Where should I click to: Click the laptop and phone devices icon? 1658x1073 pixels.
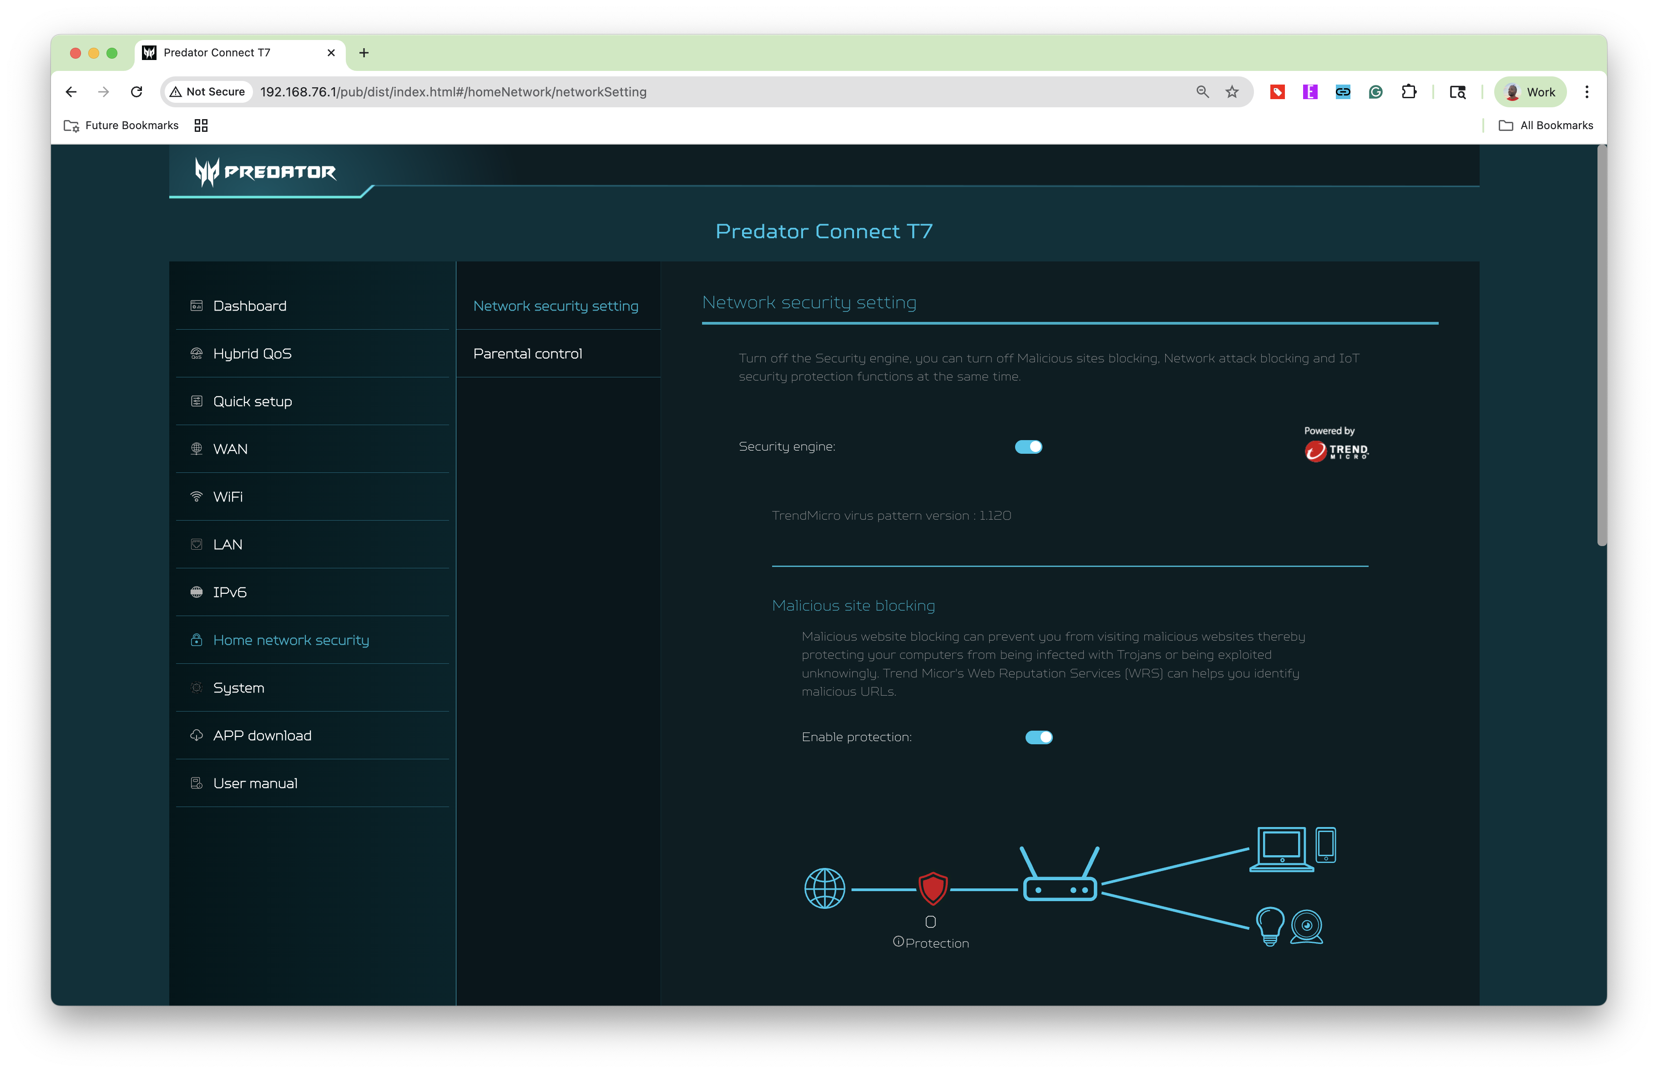pyautogui.click(x=1293, y=849)
